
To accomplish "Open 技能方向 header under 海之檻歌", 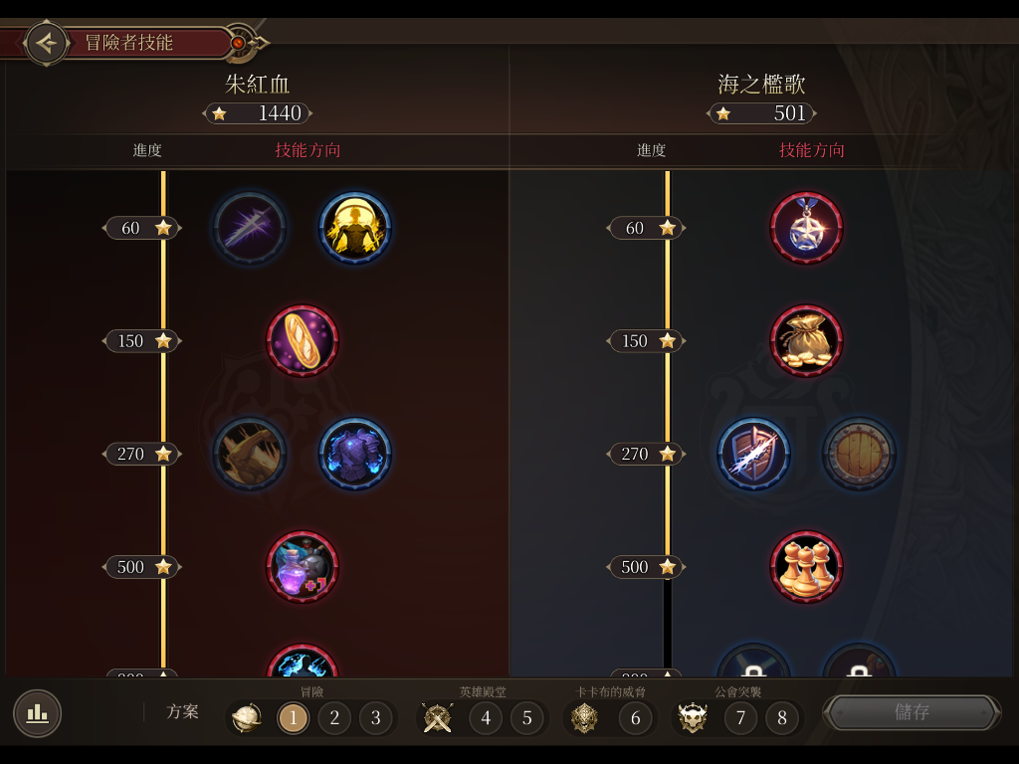I will point(812,150).
